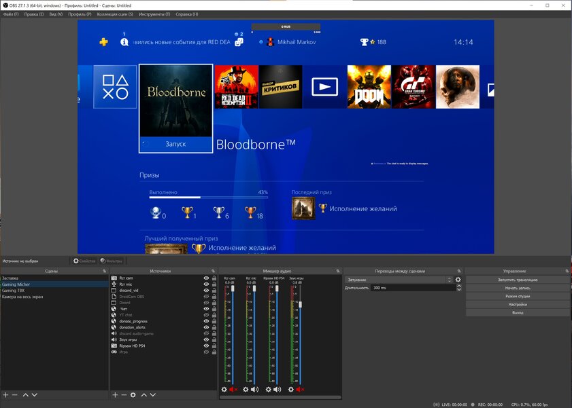The image size is (572, 408).
Task: Open audio settings gear for Rzr cam
Action: (x=224, y=390)
